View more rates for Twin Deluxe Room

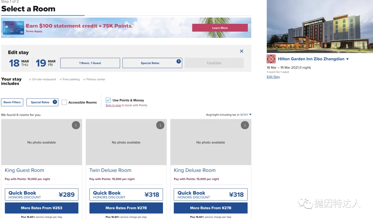(126, 208)
